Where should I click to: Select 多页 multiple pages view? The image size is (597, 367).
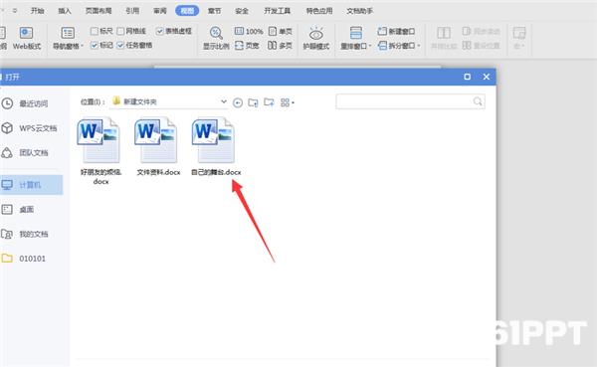281,46
